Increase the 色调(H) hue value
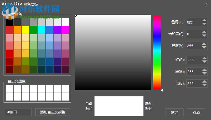The width and height of the screenshot is (211, 120). pos(204,20)
